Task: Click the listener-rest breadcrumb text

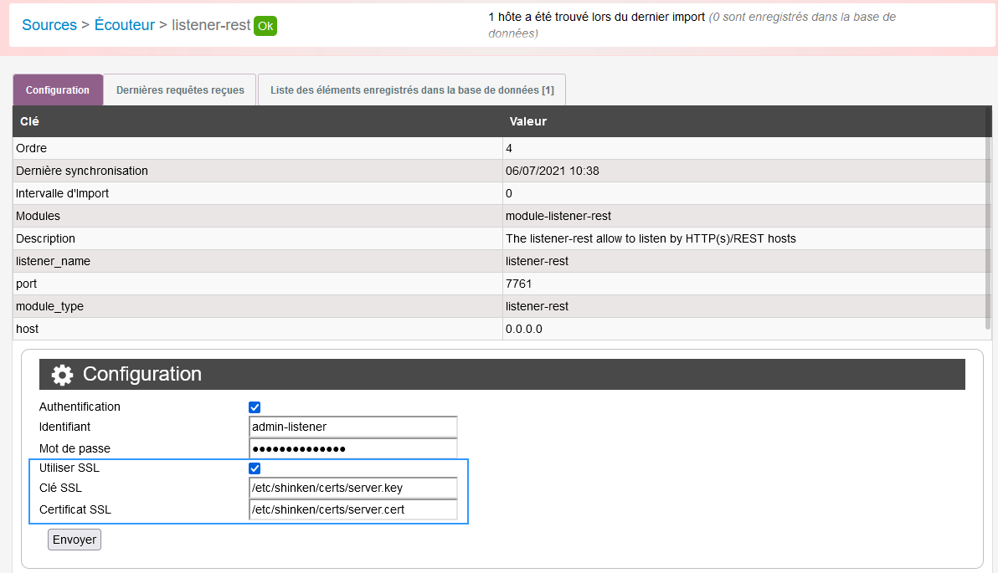Action: click(x=211, y=25)
